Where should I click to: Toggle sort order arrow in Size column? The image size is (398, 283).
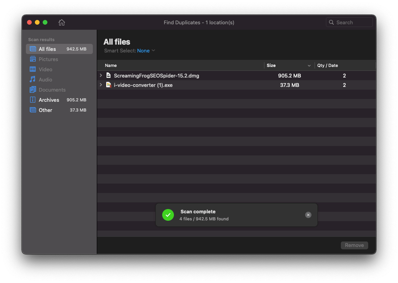pyautogui.click(x=309, y=65)
